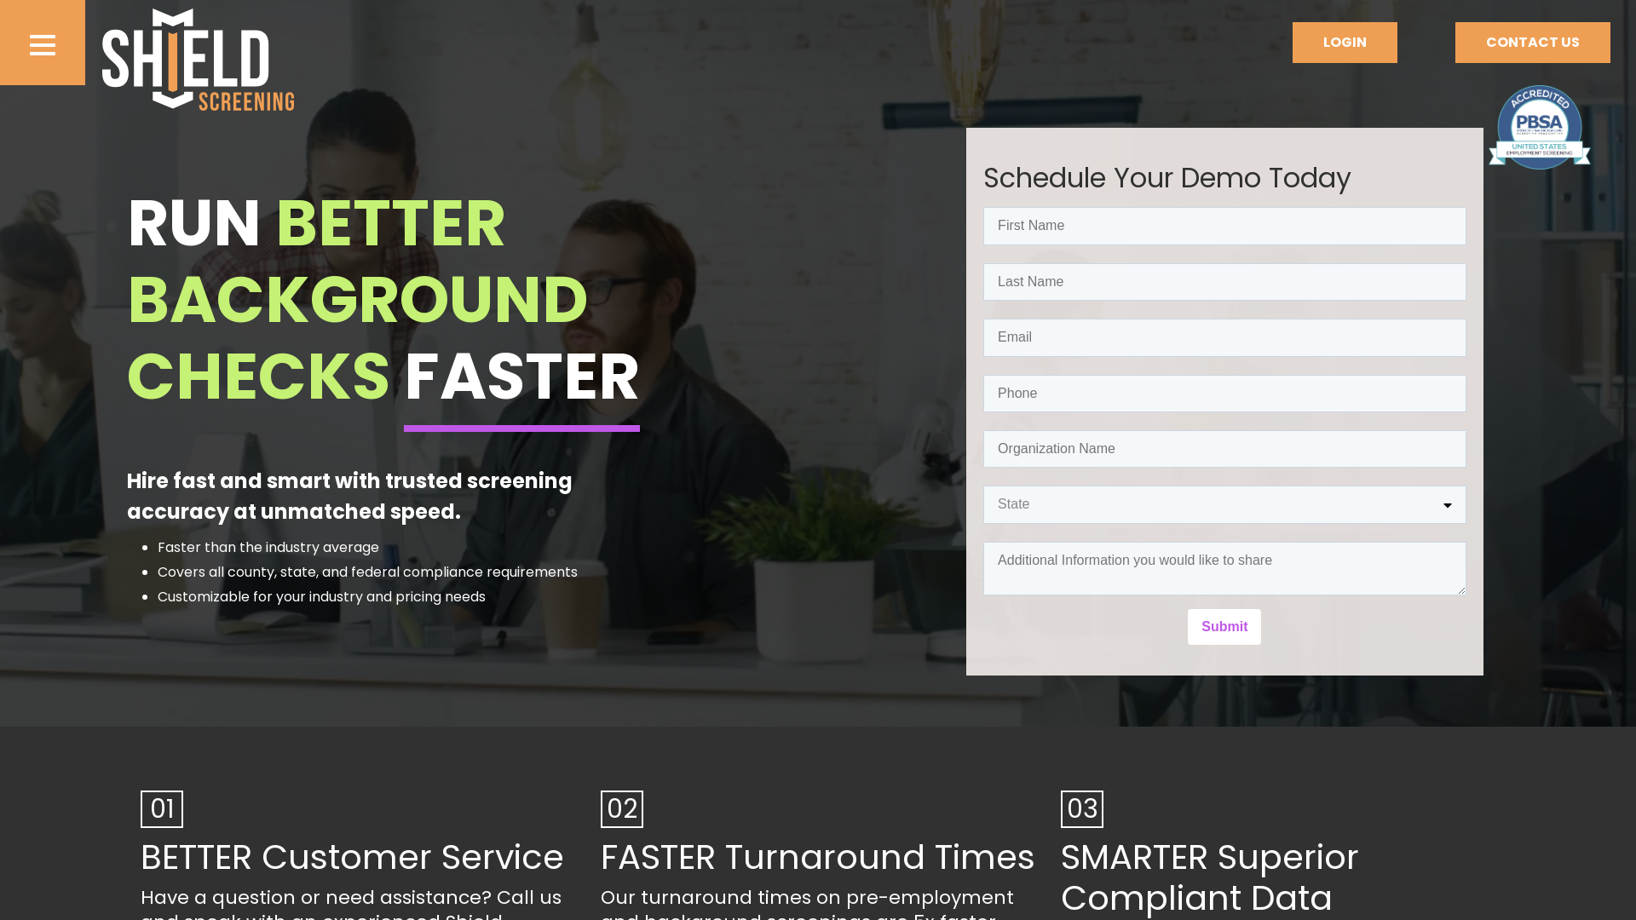Click the Organization Name field
This screenshot has height=920, width=1636.
(1224, 449)
